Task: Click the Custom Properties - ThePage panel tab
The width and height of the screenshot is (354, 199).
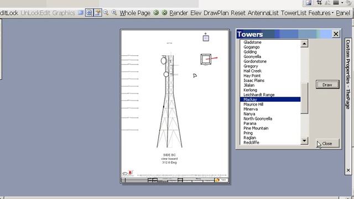Action: click(x=348, y=75)
